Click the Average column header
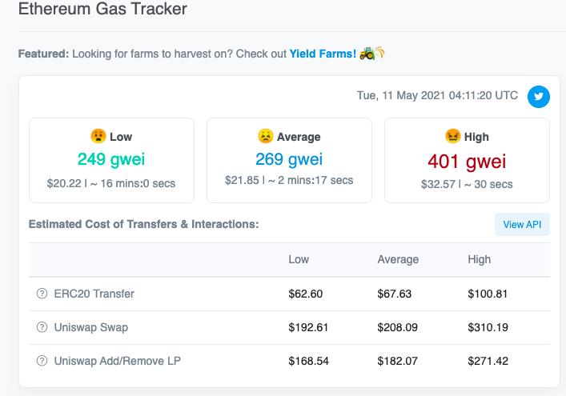Viewport: 566px width, 396px height. pos(398,259)
